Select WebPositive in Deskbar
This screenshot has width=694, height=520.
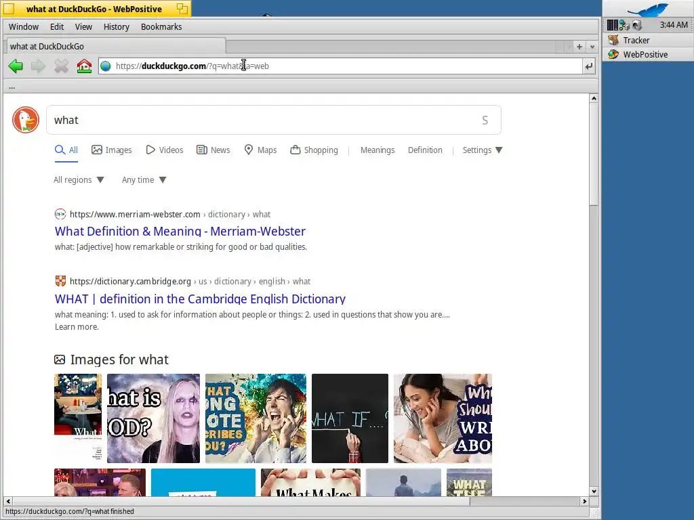point(647,54)
